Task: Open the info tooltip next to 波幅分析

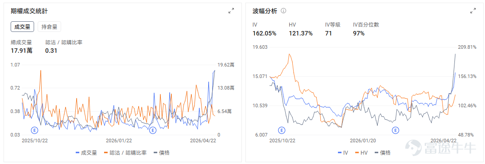Action: (x=283, y=11)
